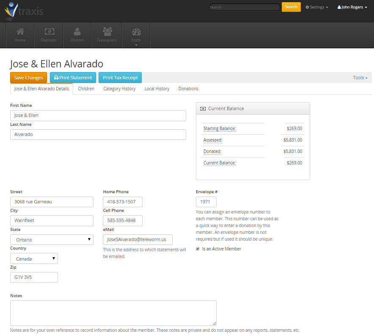Screen dimensions: 374x336
Task: Click the Current Balance row label
Action: coord(220,163)
